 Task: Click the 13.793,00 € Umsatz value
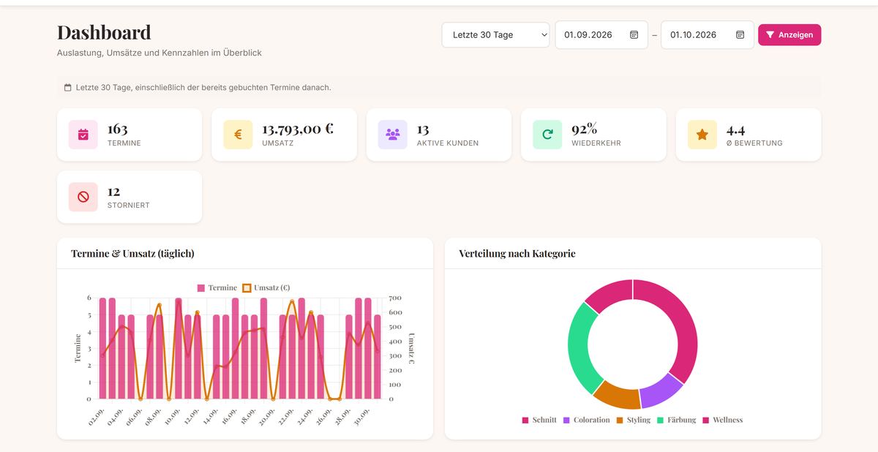(298, 129)
